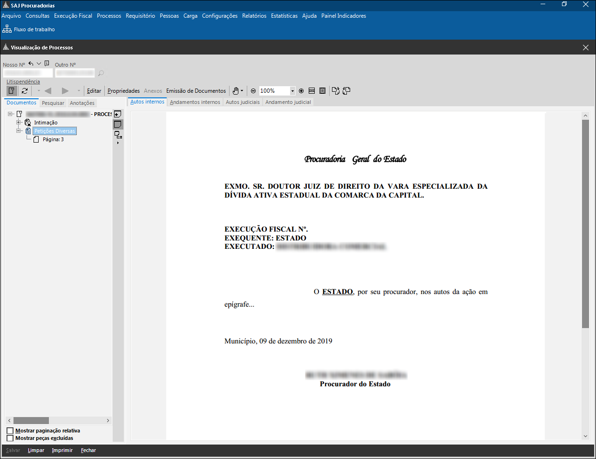Open the Fluxo de trabalho tool
Image resolution: width=596 pixels, height=459 pixels.
[33, 29]
